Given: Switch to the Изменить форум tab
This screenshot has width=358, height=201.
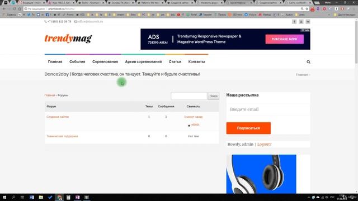Looking at the screenshot, I should point(209,3).
